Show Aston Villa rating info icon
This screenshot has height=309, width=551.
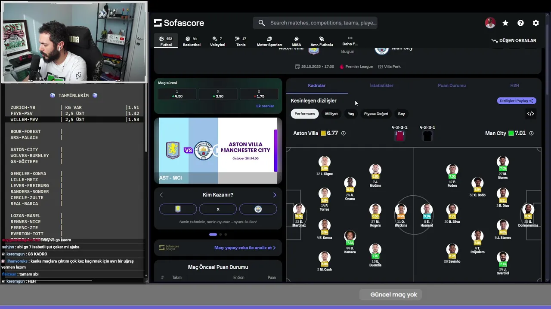click(x=344, y=133)
